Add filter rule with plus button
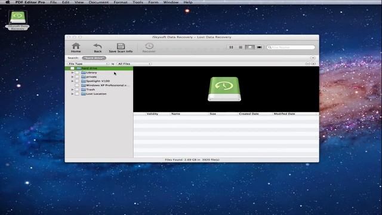This screenshot has height=215, width=382. (313, 64)
